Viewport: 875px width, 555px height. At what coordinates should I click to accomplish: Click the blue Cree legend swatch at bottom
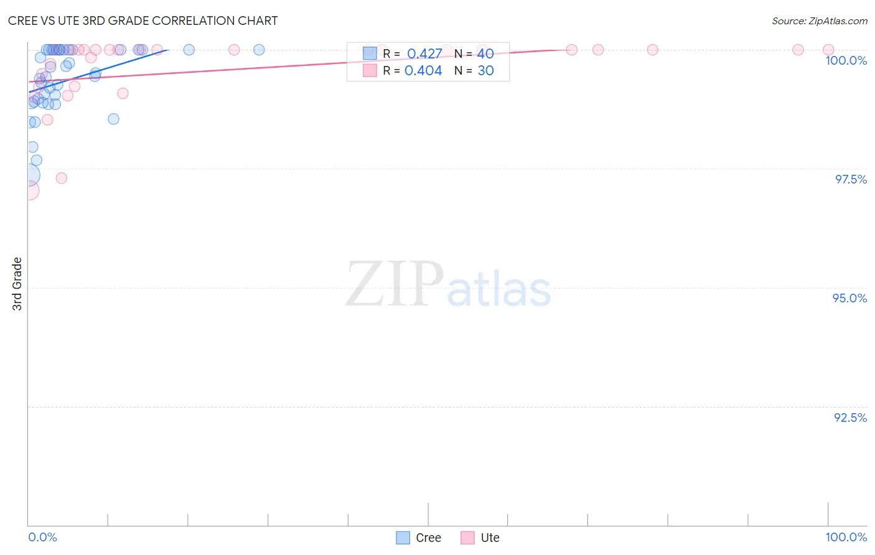403,538
